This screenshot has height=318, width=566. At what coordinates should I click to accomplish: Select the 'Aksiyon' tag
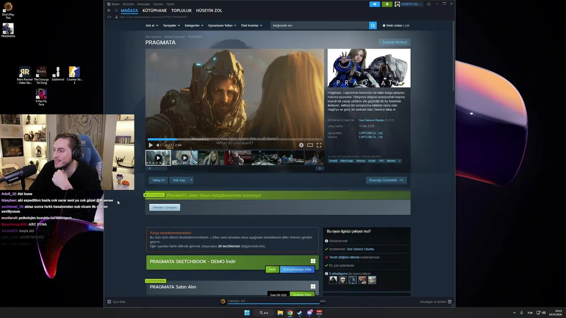[x=361, y=161]
